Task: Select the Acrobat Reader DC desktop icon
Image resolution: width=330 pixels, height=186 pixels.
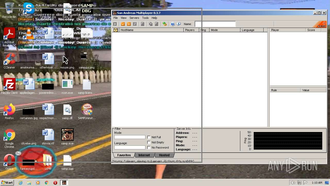Action: tap(9, 37)
